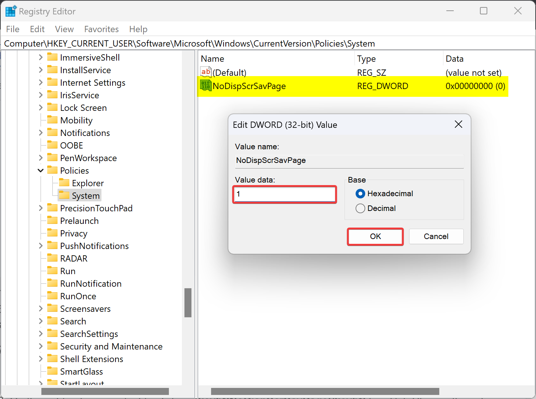
Task: Click the tree pane vertical scrollbar thumb
Action: (188, 303)
